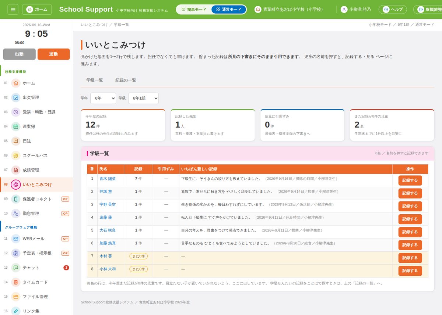Click the OP badge beside 保護者コネクト

[x=65, y=199]
